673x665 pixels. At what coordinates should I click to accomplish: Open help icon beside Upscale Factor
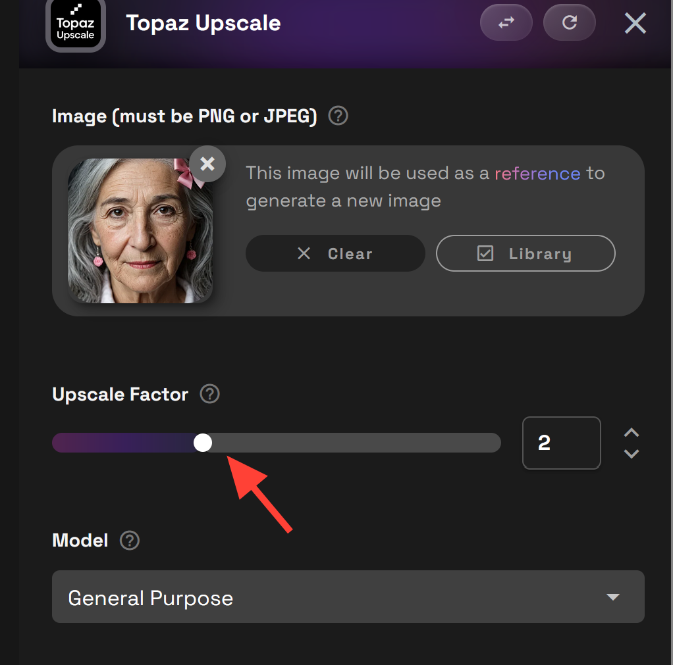210,393
